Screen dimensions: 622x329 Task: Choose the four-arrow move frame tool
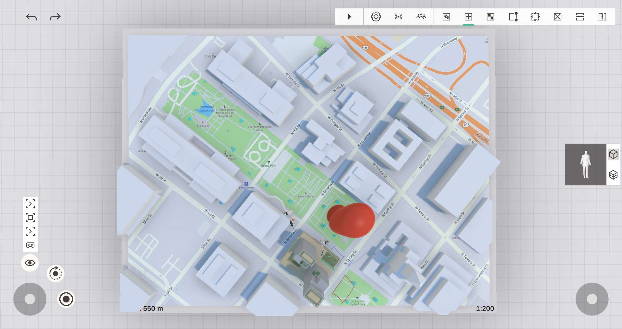(x=535, y=17)
